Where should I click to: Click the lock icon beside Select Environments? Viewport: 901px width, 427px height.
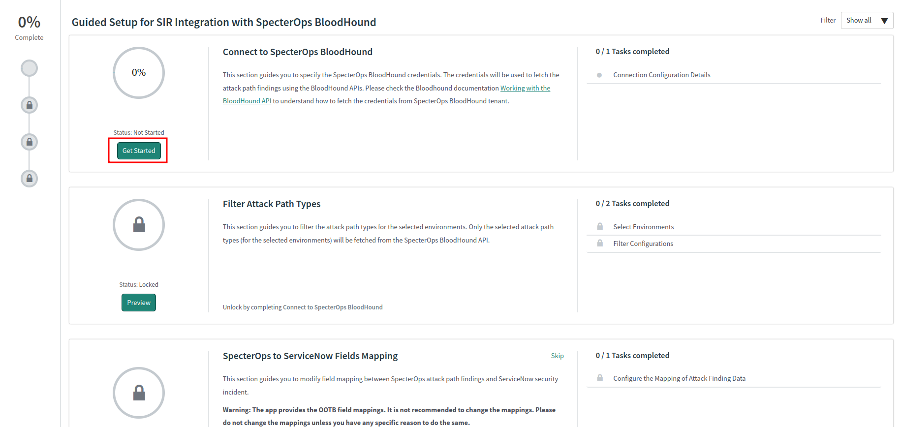pos(600,226)
